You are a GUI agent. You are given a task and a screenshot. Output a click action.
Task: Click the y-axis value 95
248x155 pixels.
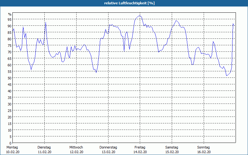click(x=10, y=19)
